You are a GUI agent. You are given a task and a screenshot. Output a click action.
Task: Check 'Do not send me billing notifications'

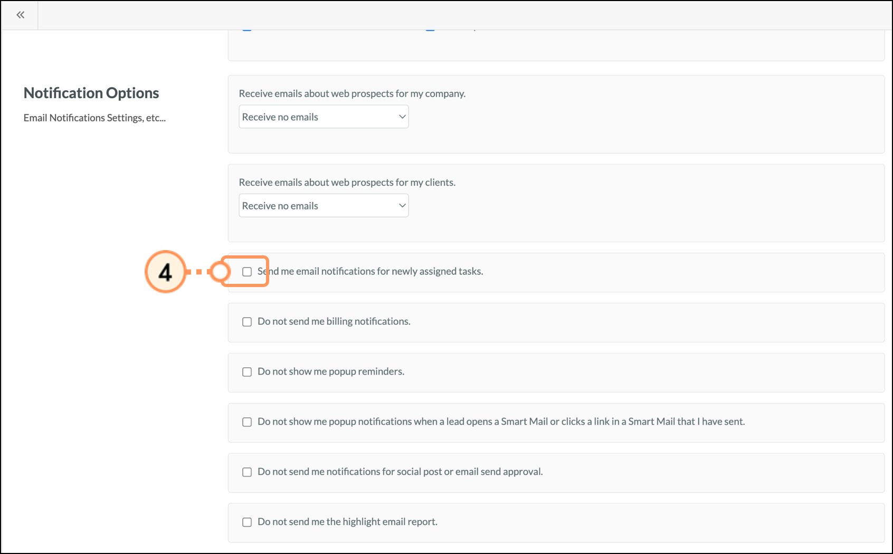tap(247, 322)
